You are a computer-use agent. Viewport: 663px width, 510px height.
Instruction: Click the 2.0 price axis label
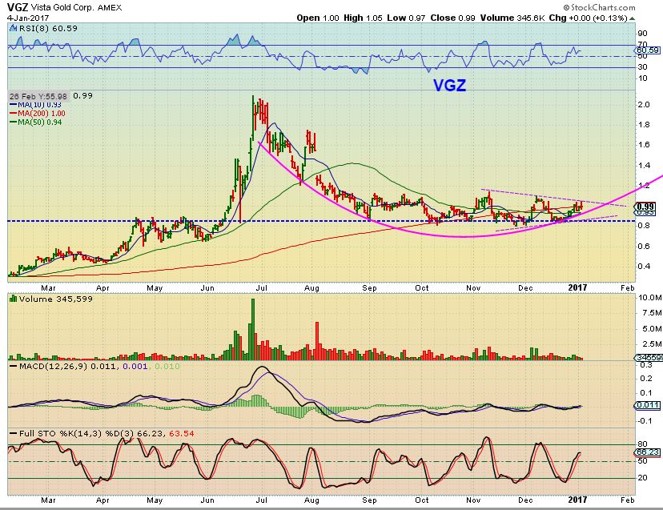(644, 104)
